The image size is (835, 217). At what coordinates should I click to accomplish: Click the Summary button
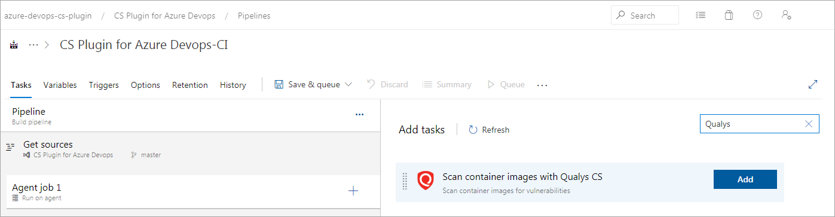click(447, 85)
